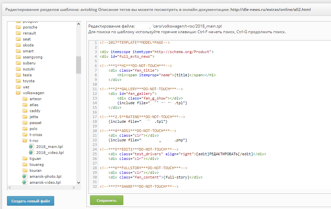The image size is (331, 209).
Task: Collapse the open t-roc folder
Action: click(x=25, y=141)
